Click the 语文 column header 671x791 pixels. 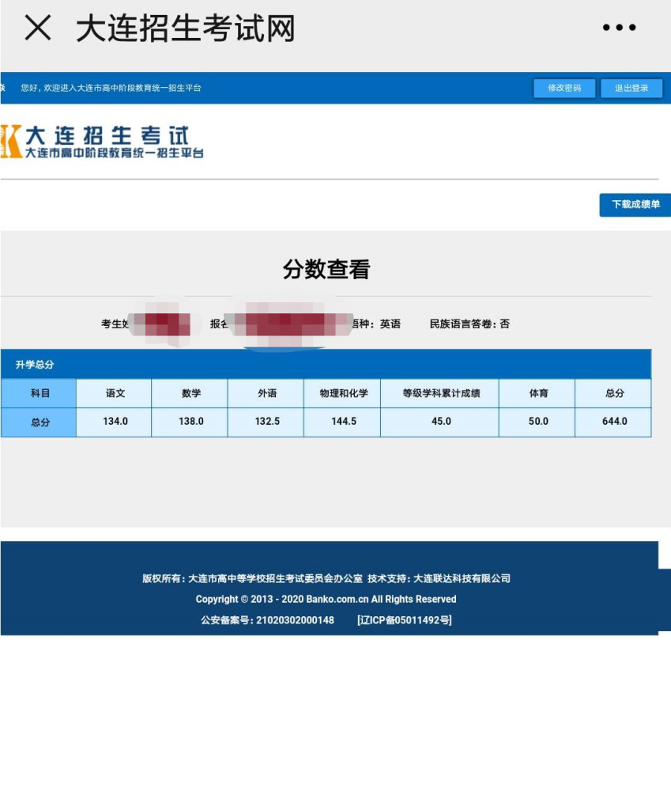coord(114,393)
